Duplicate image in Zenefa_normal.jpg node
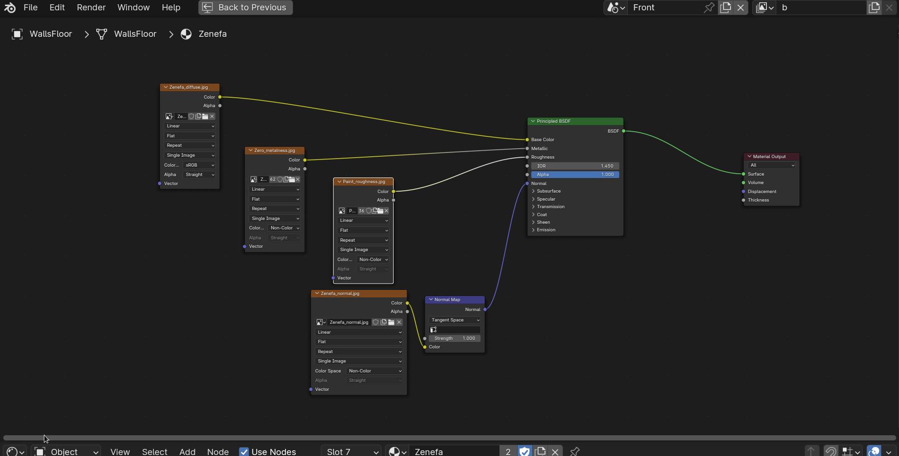 point(384,322)
